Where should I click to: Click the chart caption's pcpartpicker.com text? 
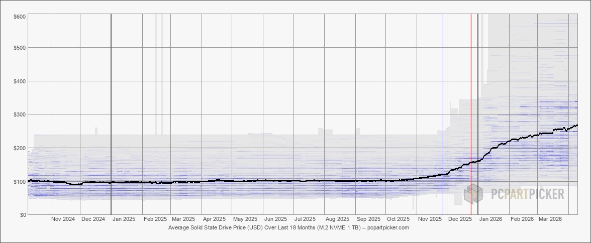coord(388,228)
